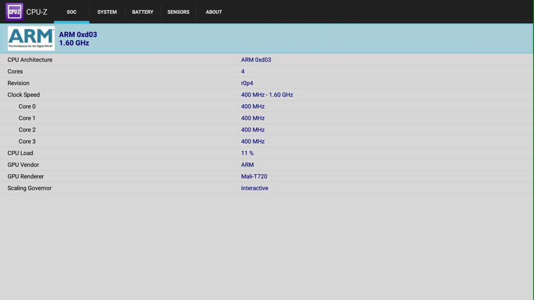Viewport: 534px width, 300px height.
Task: Click the ARM logo image
Action: [x=31, y=38]
